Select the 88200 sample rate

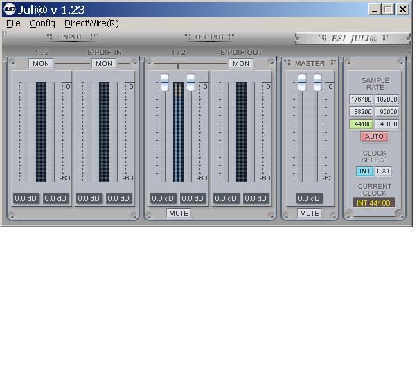362,111
